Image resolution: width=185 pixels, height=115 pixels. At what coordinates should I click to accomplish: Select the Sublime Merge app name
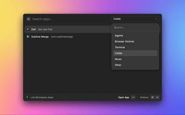click(40, 37)
